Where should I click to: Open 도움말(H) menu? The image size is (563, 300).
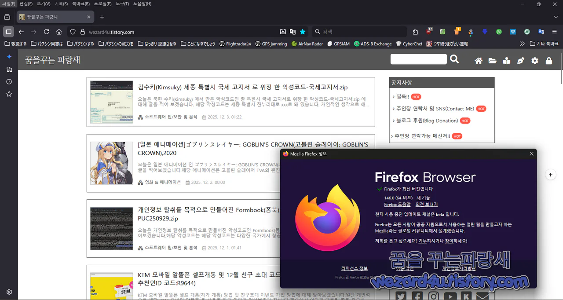(x=142, y=4)
